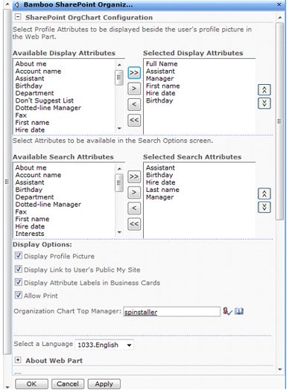Add selected display attribute with > button
289x390 pixels.
click(134, 89)
